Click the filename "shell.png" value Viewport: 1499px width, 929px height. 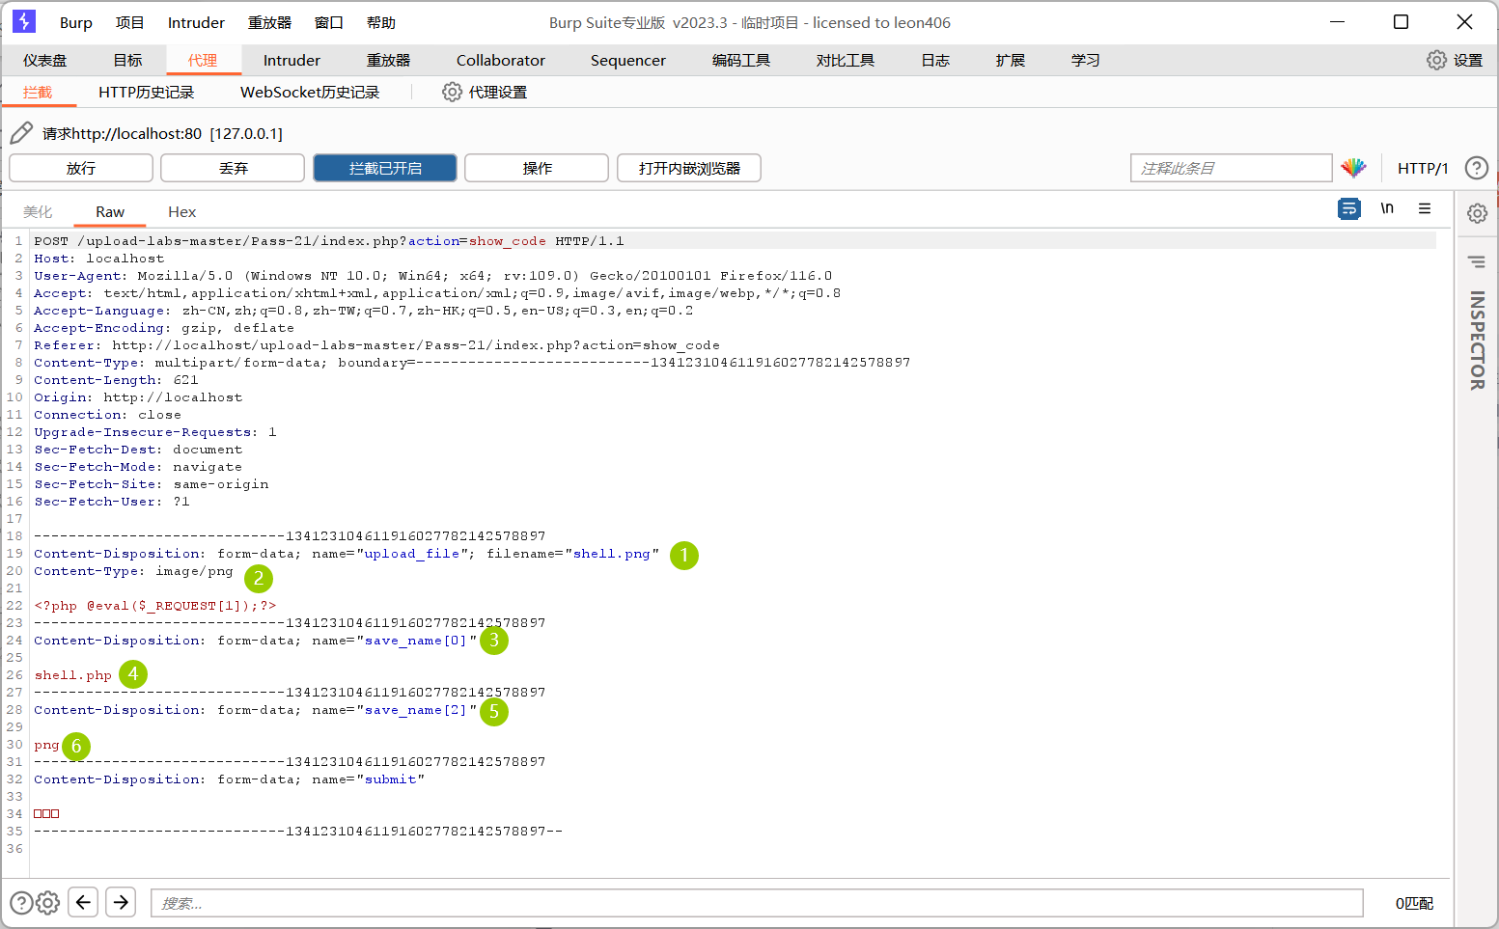tap(612, 554)
